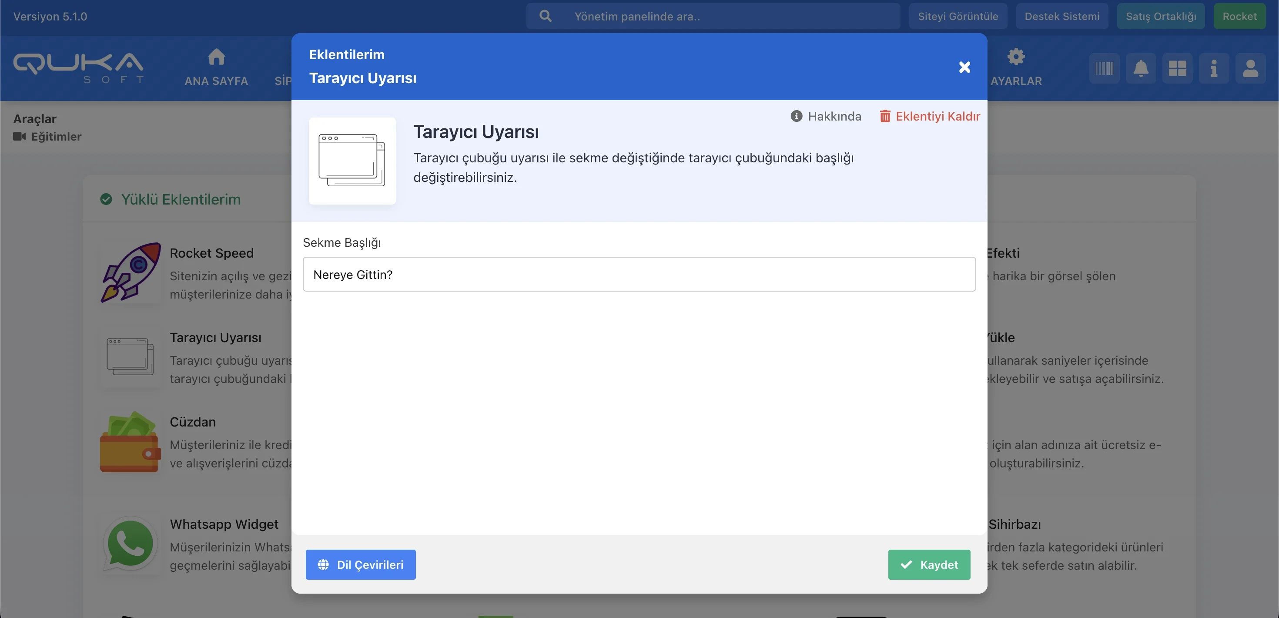Open the grid apps icon

pos(1177,68)
